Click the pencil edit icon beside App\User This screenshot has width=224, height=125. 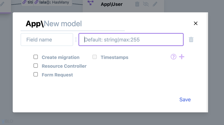pyautogui.click(x=155, y=4)
